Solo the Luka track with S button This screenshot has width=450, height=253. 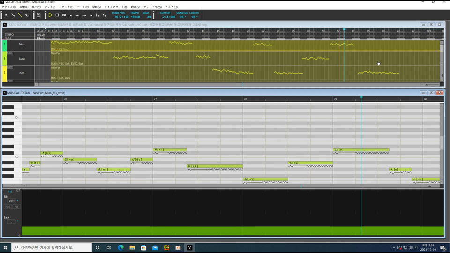[x=11, y=53]
